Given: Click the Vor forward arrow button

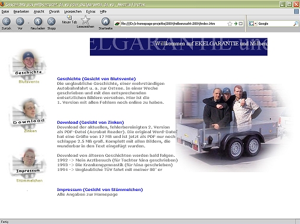Looking at the screenshot, I should click(x=20, y=21).
